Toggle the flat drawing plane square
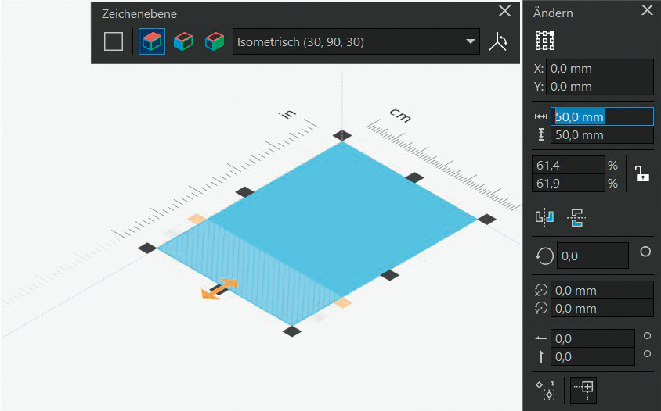 click(114, 41)
